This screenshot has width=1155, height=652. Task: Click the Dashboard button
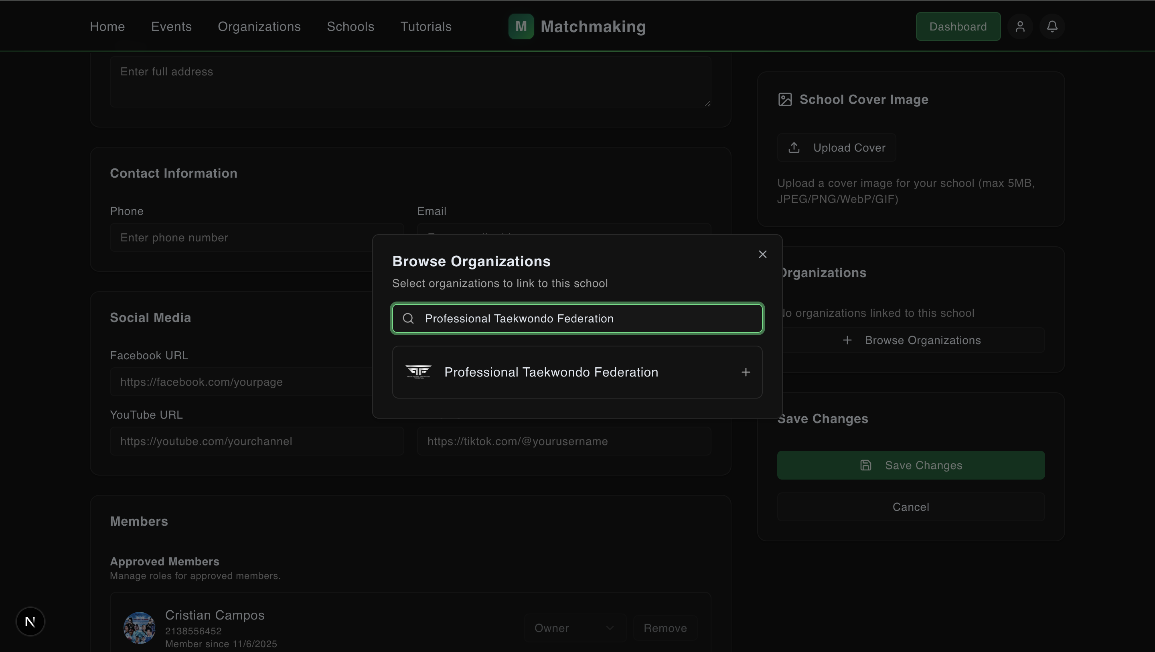[958, 26]
